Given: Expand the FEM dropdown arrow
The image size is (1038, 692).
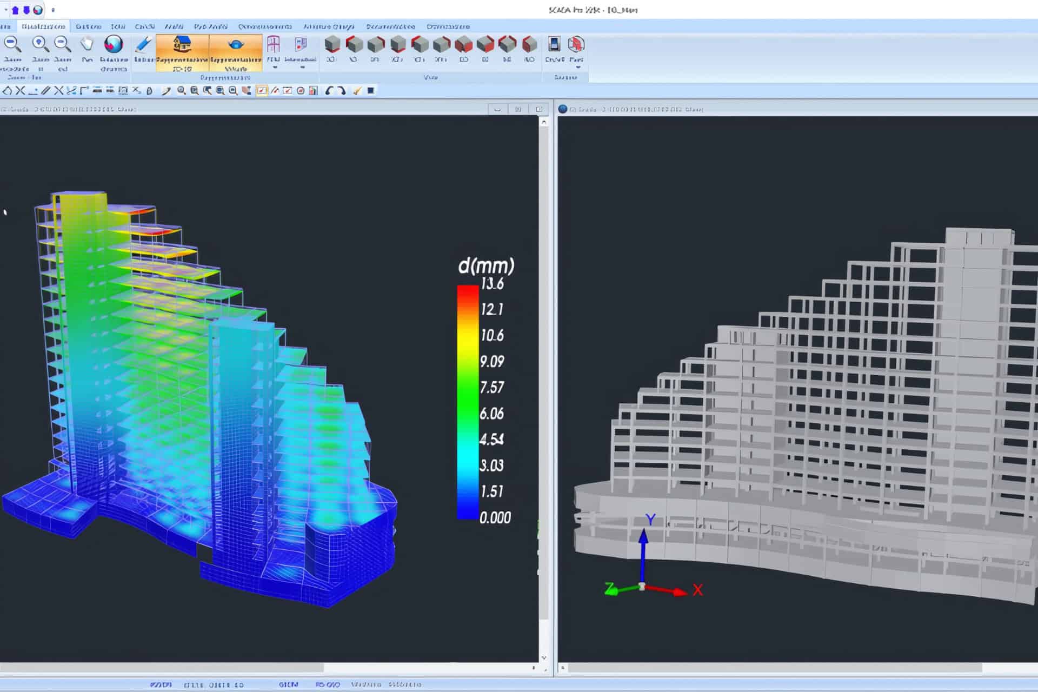Looking at the screenshot, I should 274,68.
